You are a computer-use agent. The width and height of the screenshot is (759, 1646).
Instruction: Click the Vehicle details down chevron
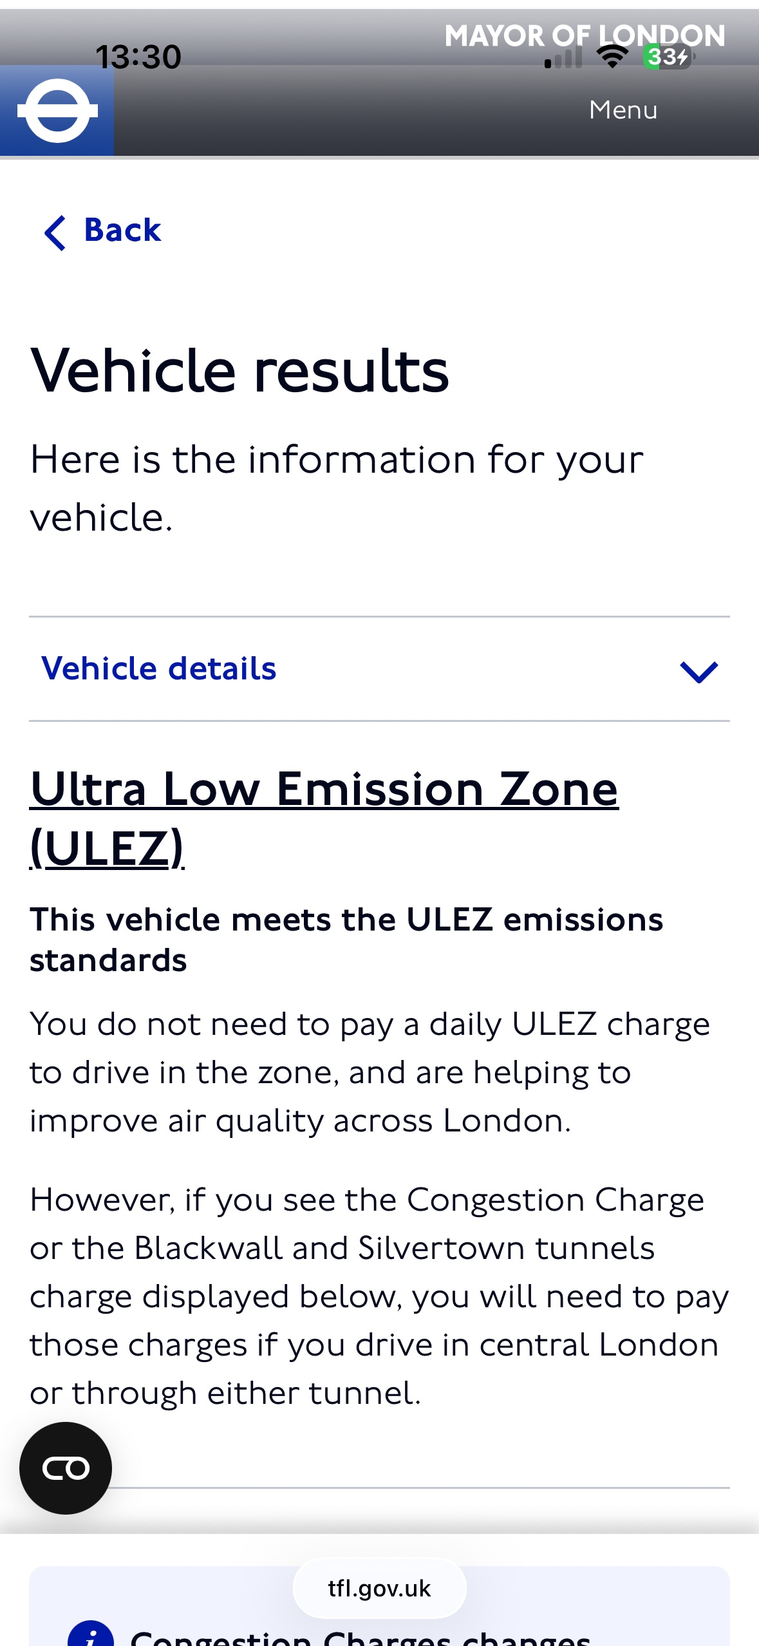pyautogui.click(x=698, y=671)
